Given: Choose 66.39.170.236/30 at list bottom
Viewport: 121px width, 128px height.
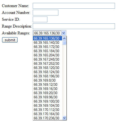Looking at the screenshot, I should coord(47,118).
